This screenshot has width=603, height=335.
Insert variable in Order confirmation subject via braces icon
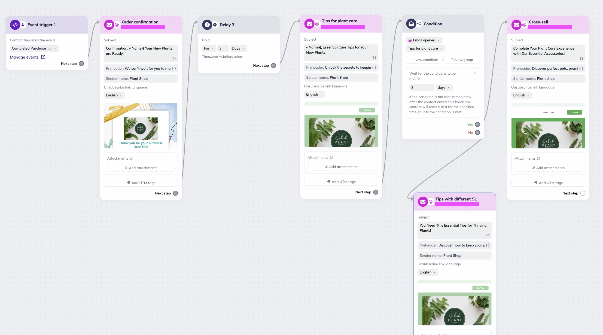174,59
